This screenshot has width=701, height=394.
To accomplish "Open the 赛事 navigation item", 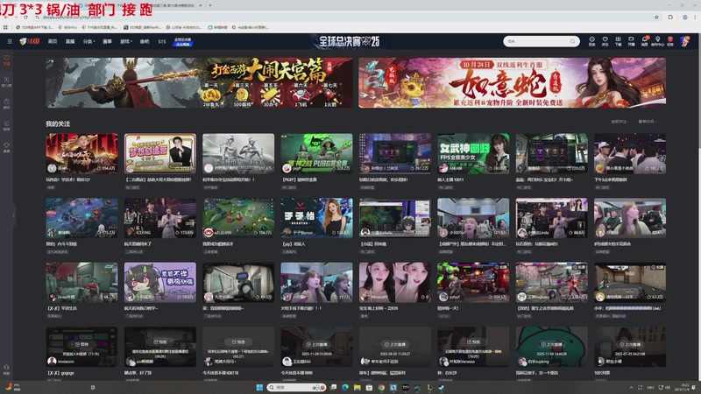I will click(107, 41).
